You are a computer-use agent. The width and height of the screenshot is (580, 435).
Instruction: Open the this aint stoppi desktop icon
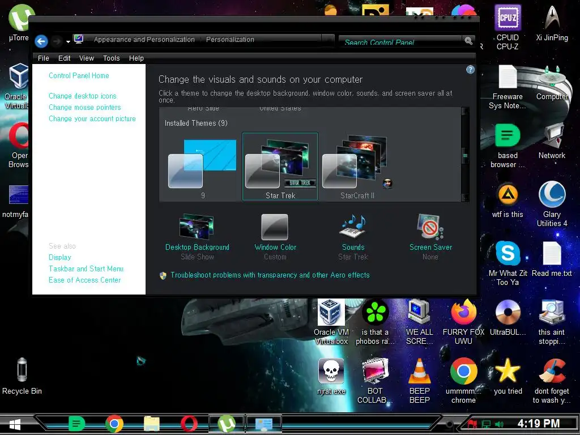coord(552,322)
